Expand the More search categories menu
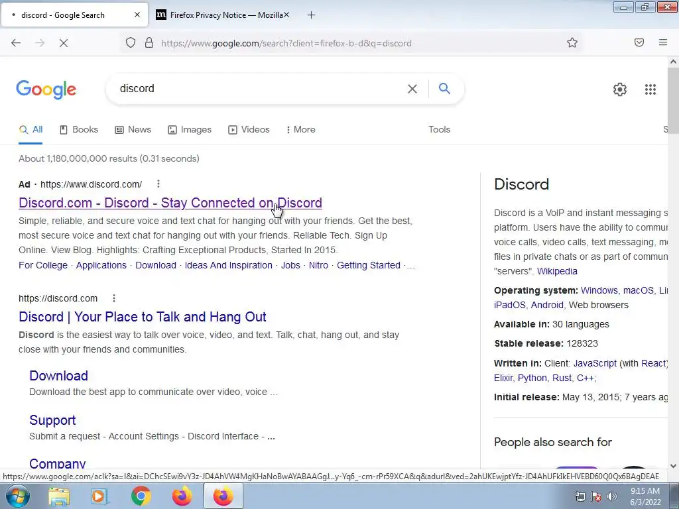 pos(300,129)
